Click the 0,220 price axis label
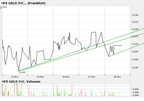The height and width of the screenshot is (101, 144). pyautogui.click(x=135, y=29)
